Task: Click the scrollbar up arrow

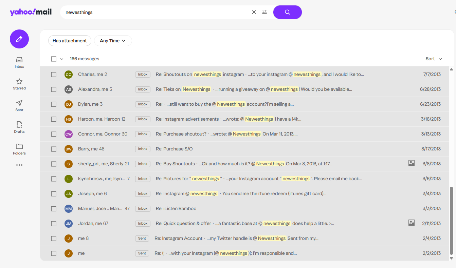Action: (x=451, y=69)
